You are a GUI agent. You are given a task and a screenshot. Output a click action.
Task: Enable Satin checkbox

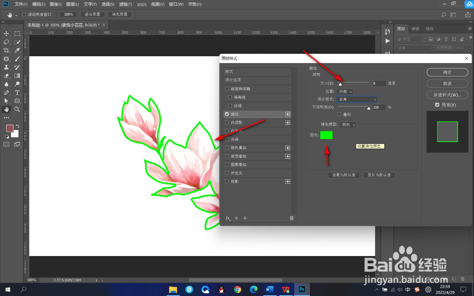227,139
